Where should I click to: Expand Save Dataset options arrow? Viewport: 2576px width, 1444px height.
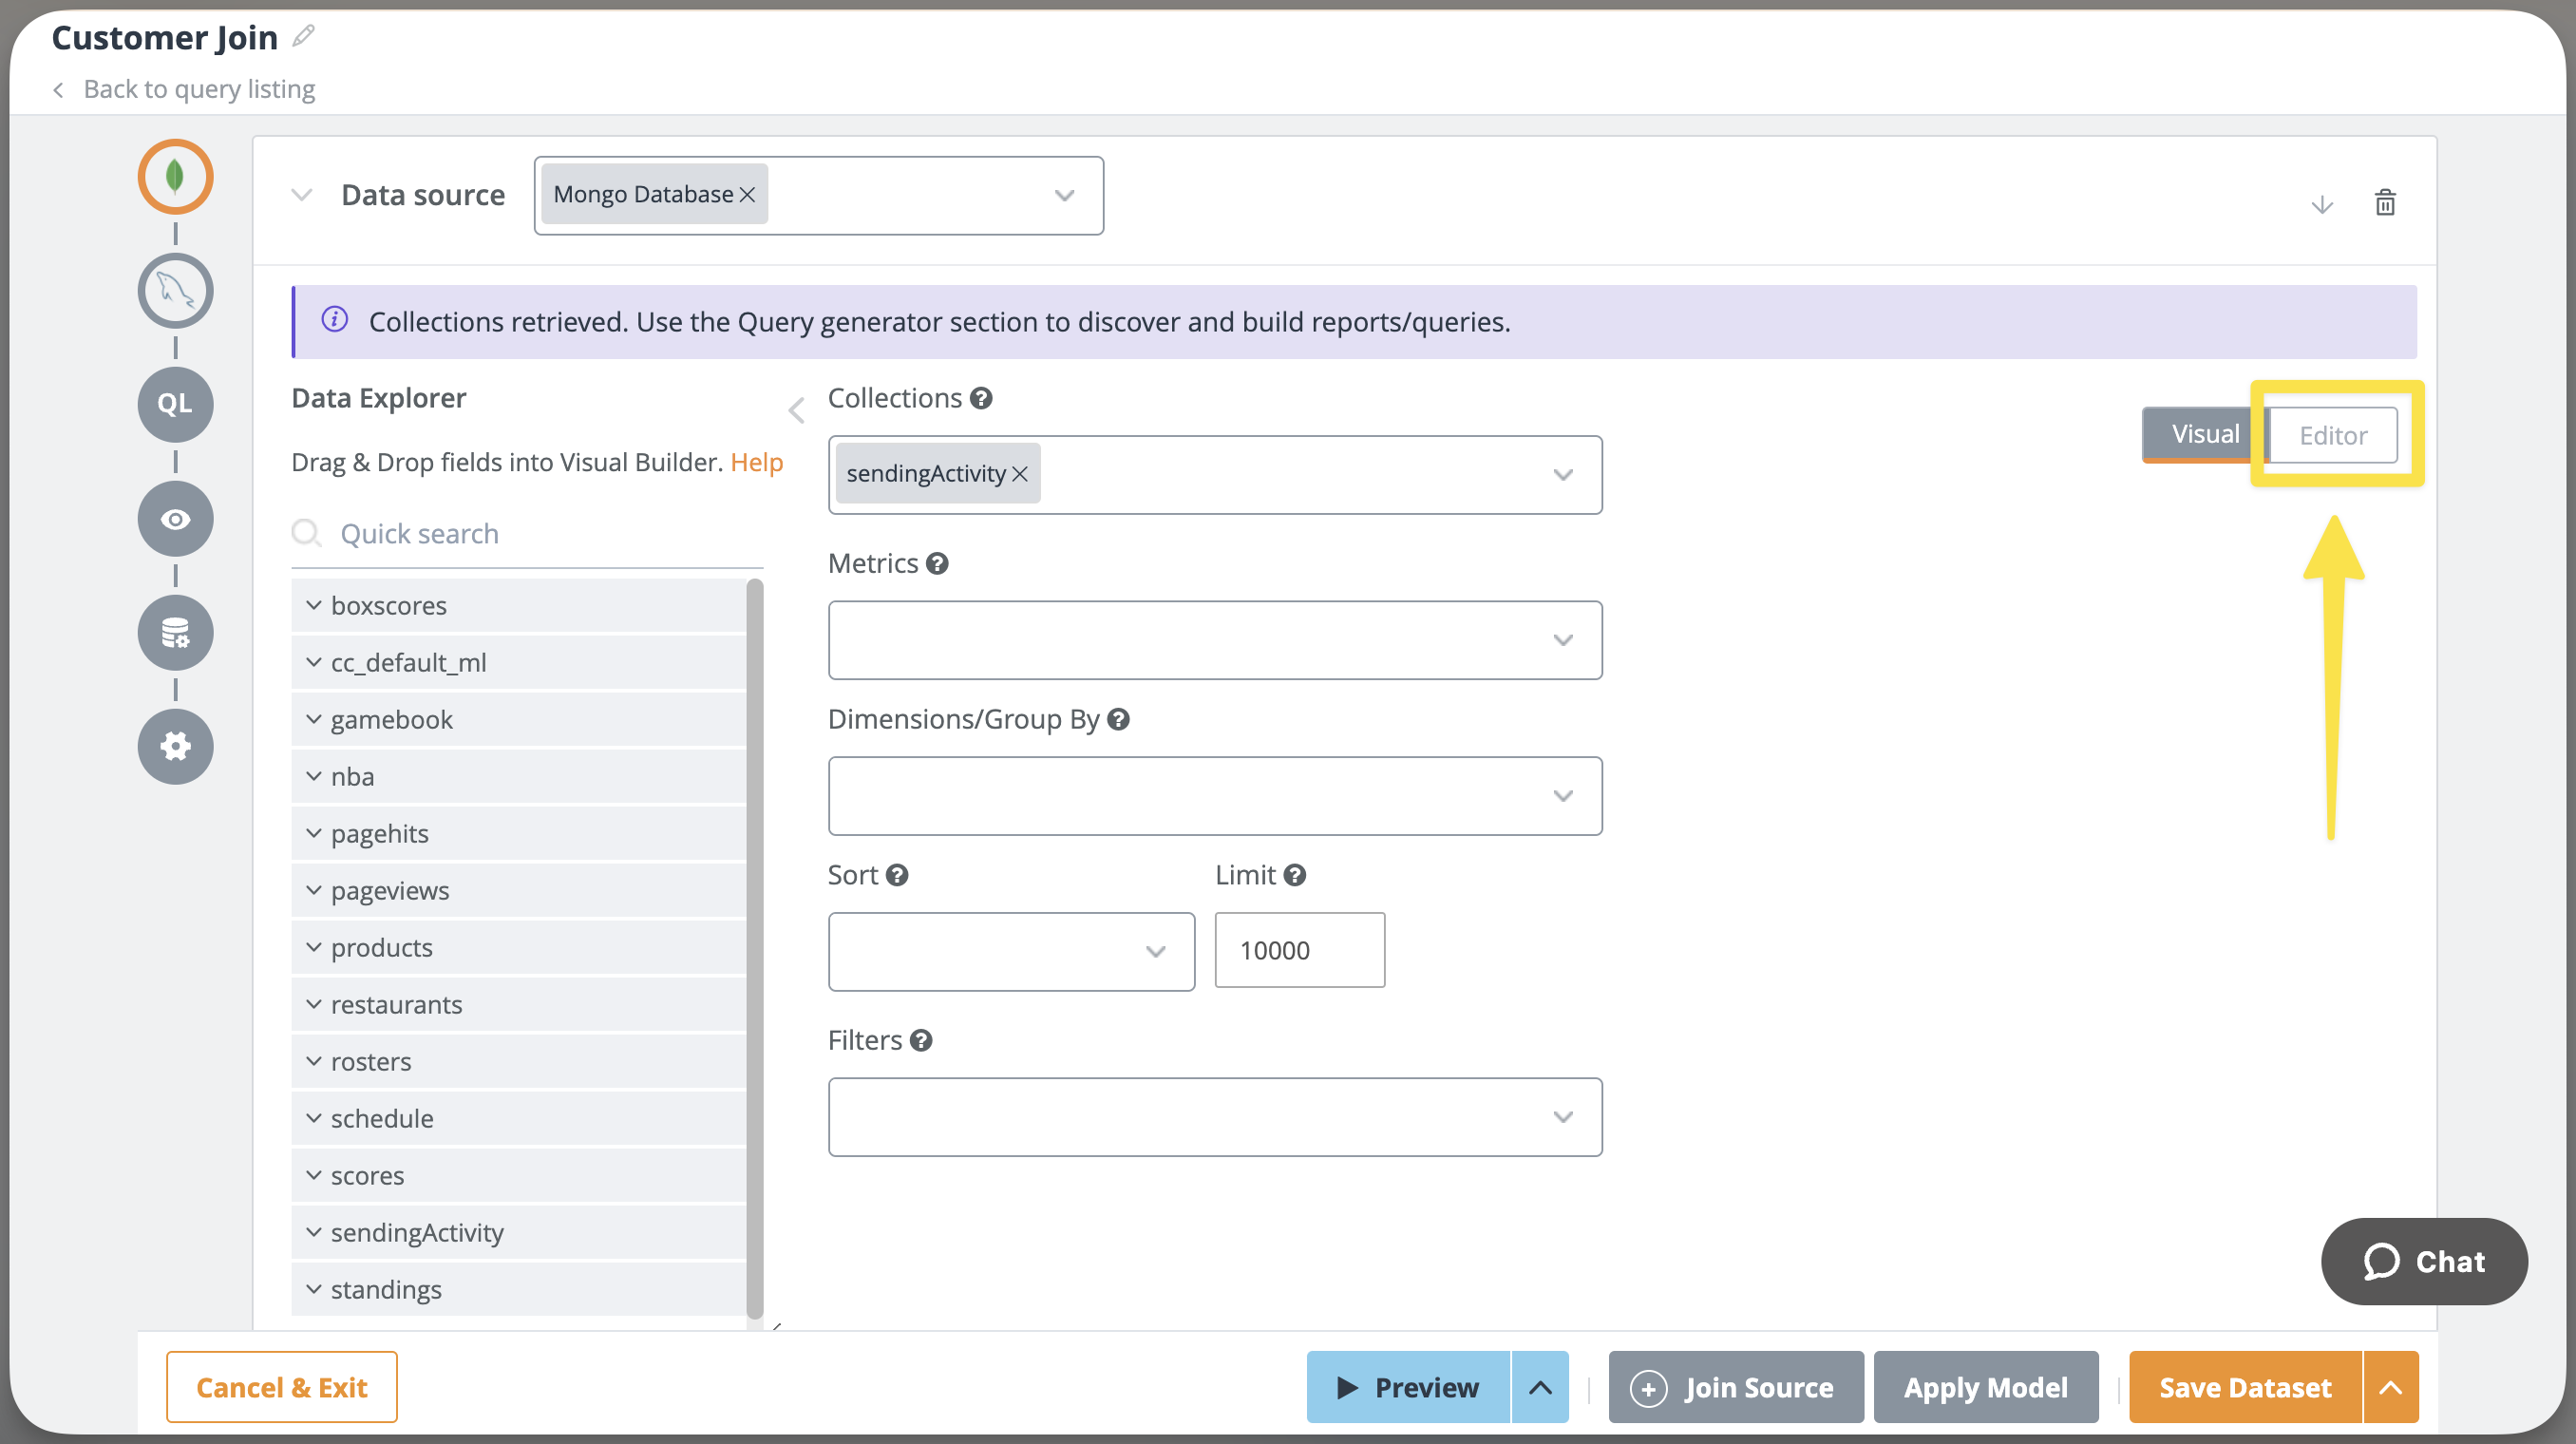2390,1387
